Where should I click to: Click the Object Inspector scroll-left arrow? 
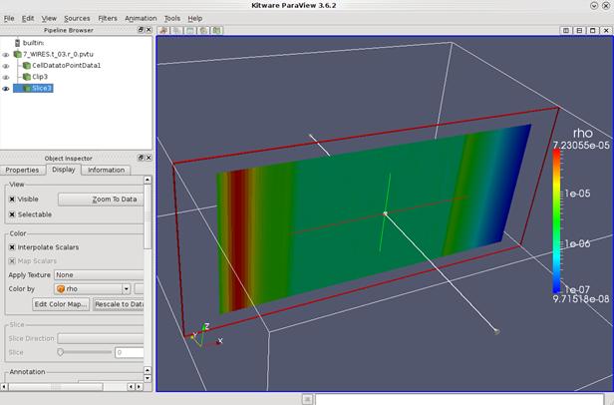(x=4, y=387)
